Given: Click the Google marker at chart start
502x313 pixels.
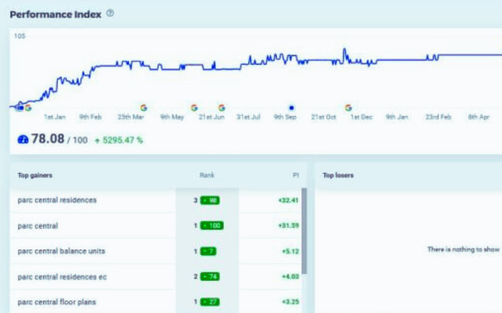Looking at the screenshot, I should 28,108.
